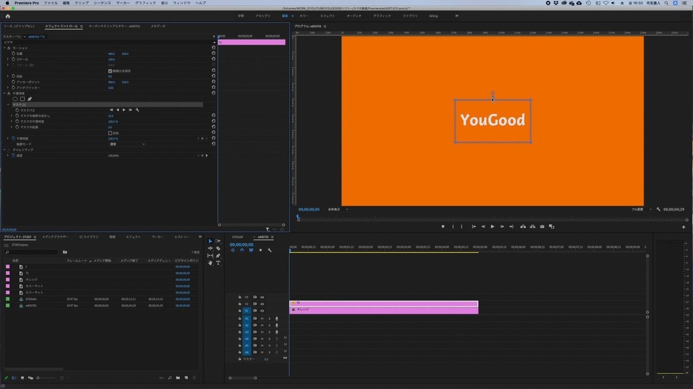Screen dimensions: 693x389
Task: Open the Media Browser panel tab
Action: coord(55,237)
